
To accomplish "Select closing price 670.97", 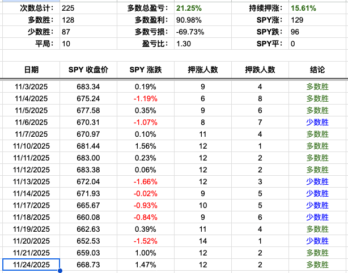I will click(x=88, y=134).
